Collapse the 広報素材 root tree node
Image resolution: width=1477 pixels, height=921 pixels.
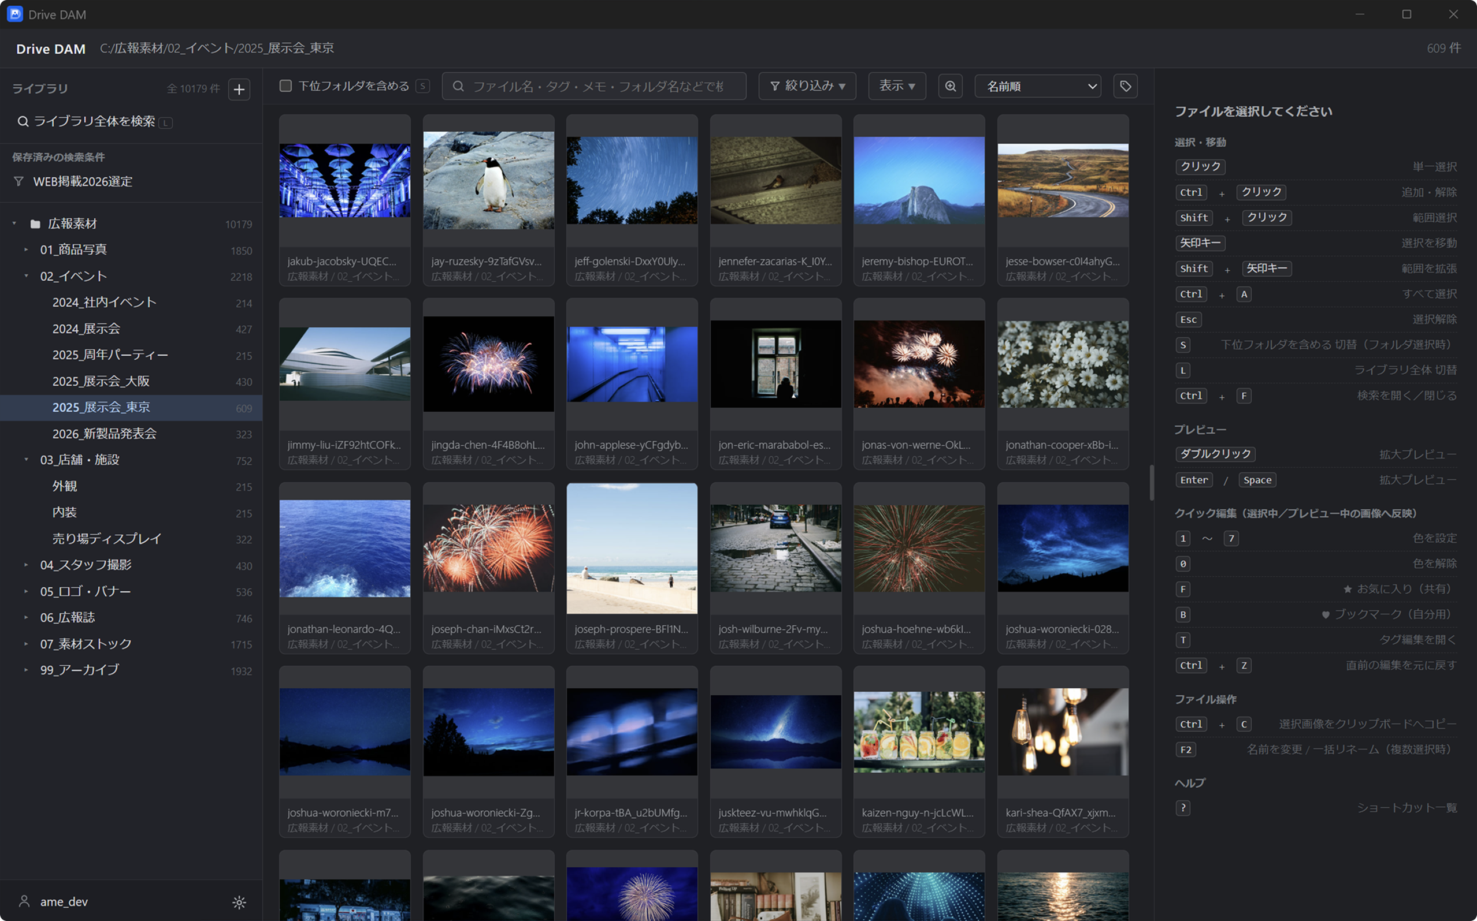[x=14, y=223]
